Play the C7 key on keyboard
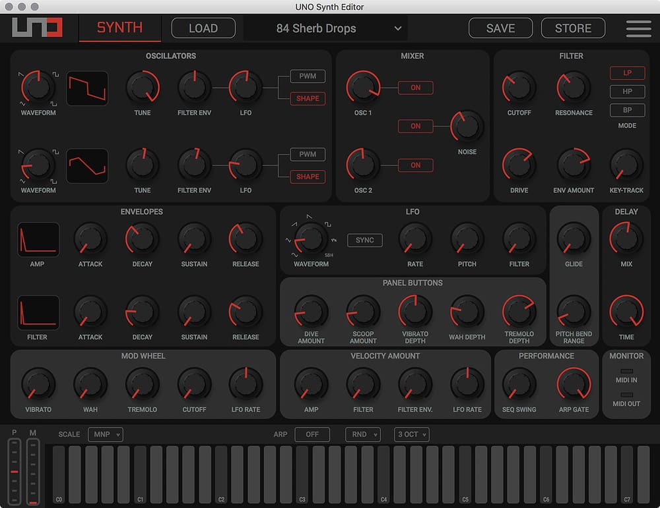The width and height of the screenshot is (660, 508). pos(627,475)
